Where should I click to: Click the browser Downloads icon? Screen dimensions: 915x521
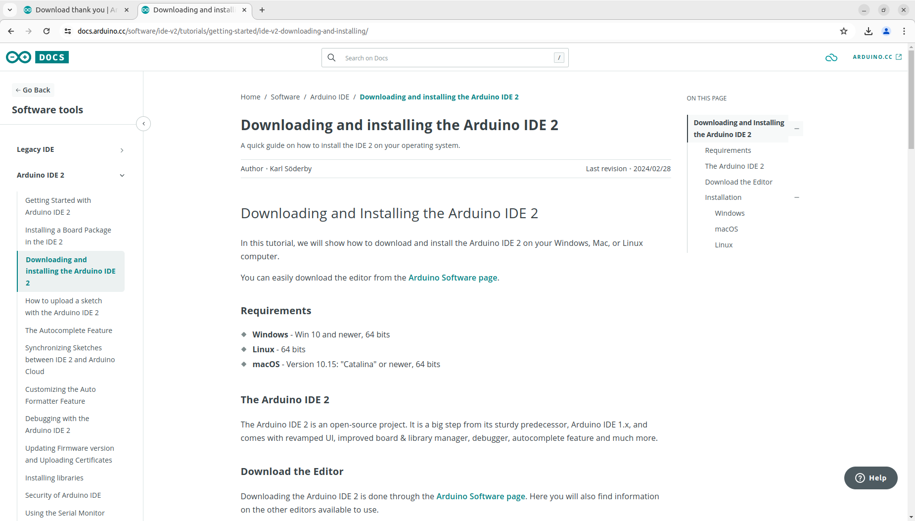869,31
